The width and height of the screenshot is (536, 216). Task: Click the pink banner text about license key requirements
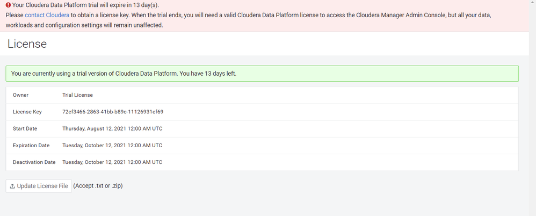(x=249, y=20)
